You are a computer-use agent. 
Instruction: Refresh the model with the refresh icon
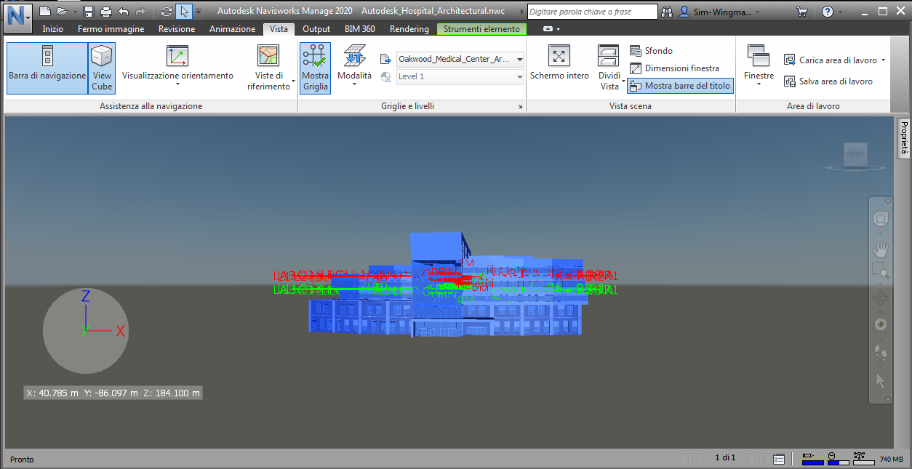pyautogui.click(x=167, y=12)
